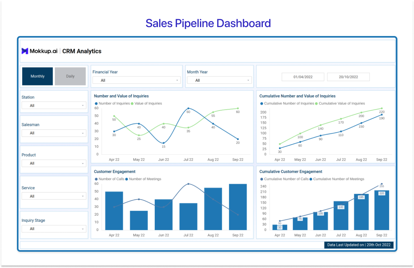Click the cumulative bar labeled 220

pos(381,210)
